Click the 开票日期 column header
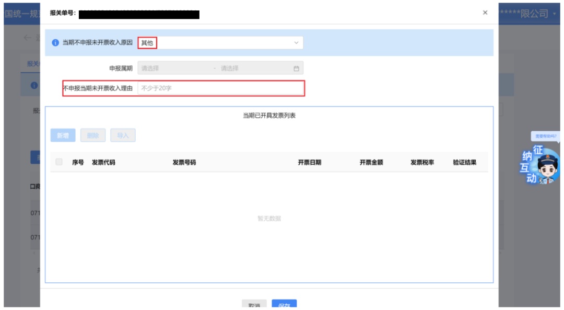Image resolution: width=564 pixels, height=310 pixels. [x=309, y=163]
